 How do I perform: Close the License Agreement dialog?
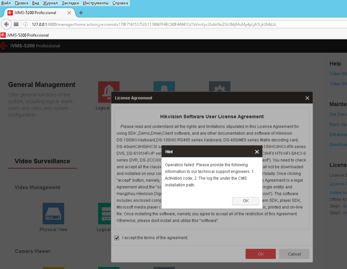pos(307,98)
